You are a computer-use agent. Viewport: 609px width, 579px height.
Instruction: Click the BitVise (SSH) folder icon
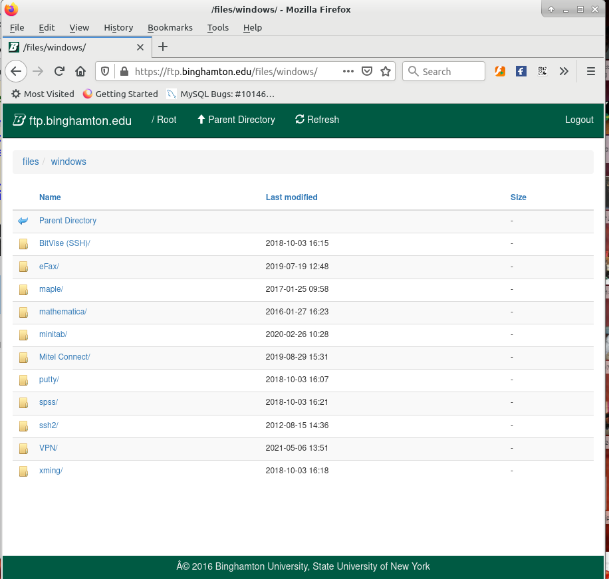pos(23,244)
